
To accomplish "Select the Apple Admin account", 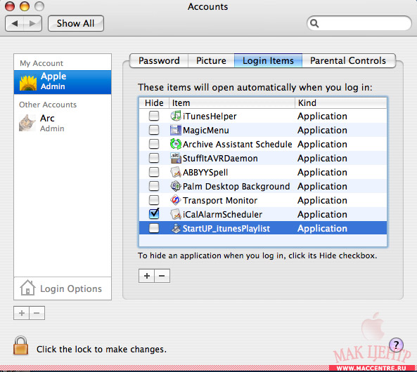I will (x=63, y=82).
